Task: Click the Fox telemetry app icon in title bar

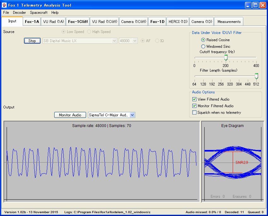Action: coord(4,5)
